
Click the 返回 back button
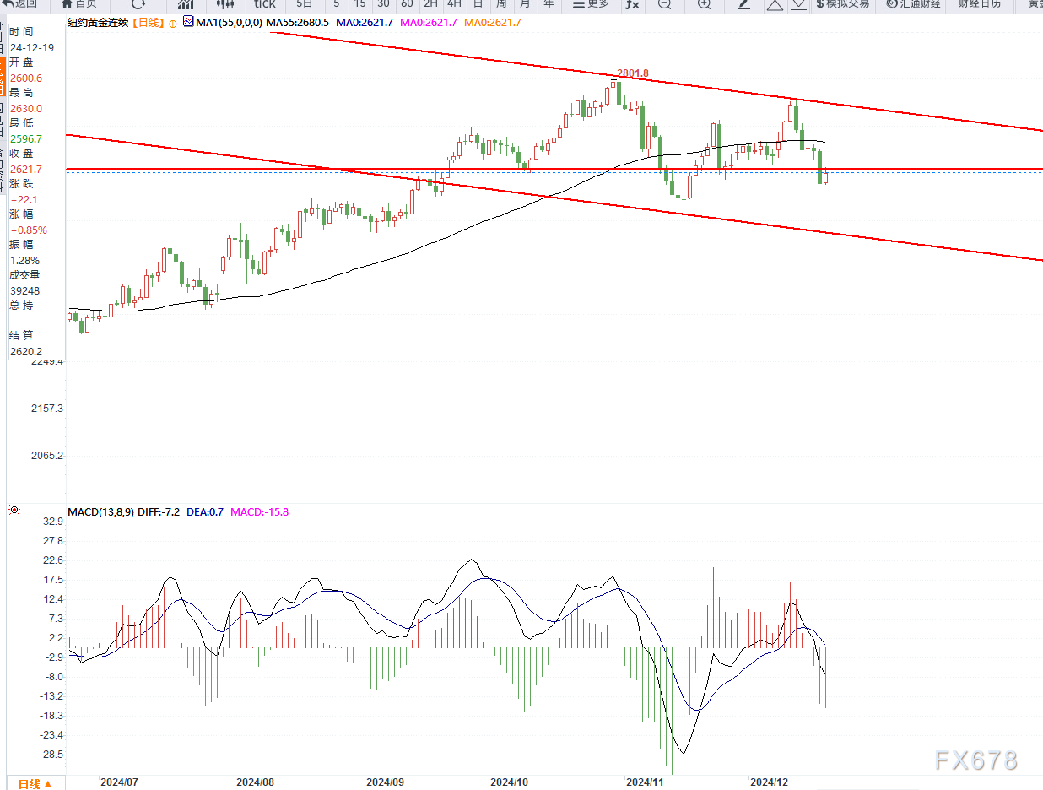19,4
